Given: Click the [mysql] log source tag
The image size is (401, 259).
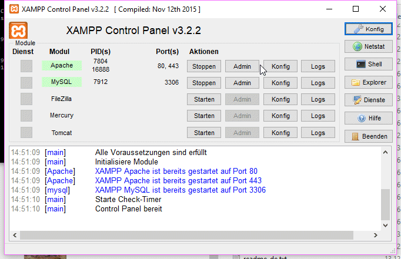Looking at the screenshot, I should click(57, 190).
